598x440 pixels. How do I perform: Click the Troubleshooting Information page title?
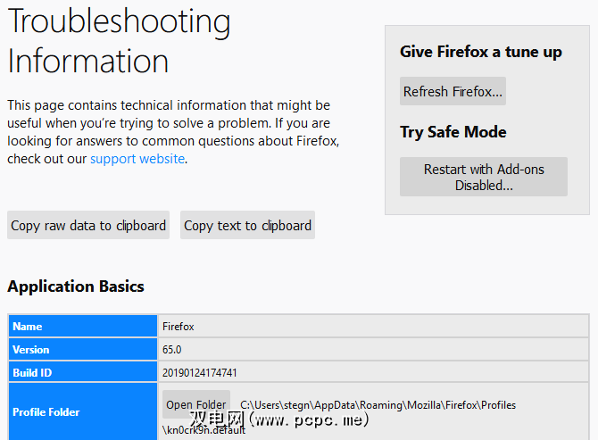pyautogui.click(x=119, y=41)
